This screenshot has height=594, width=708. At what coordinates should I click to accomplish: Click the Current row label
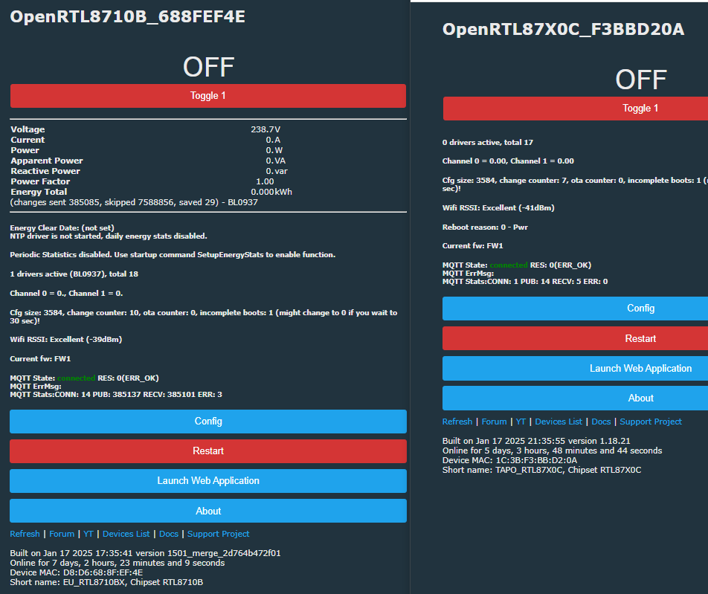28,140
